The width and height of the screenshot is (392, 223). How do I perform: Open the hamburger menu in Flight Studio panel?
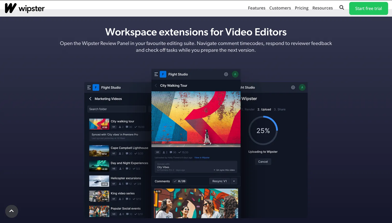pos(156,74)
